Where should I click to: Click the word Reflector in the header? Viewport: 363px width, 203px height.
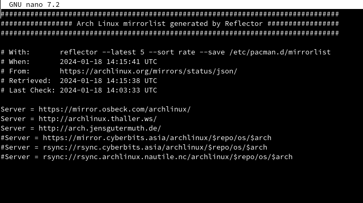click(x=244, y=24)
